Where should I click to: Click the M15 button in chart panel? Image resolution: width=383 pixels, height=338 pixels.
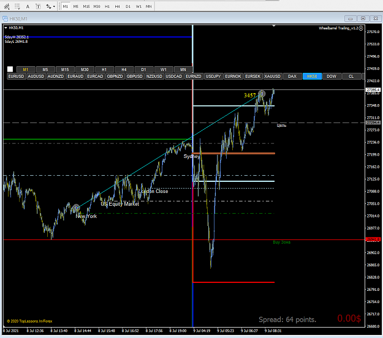(x=65, y=70)
